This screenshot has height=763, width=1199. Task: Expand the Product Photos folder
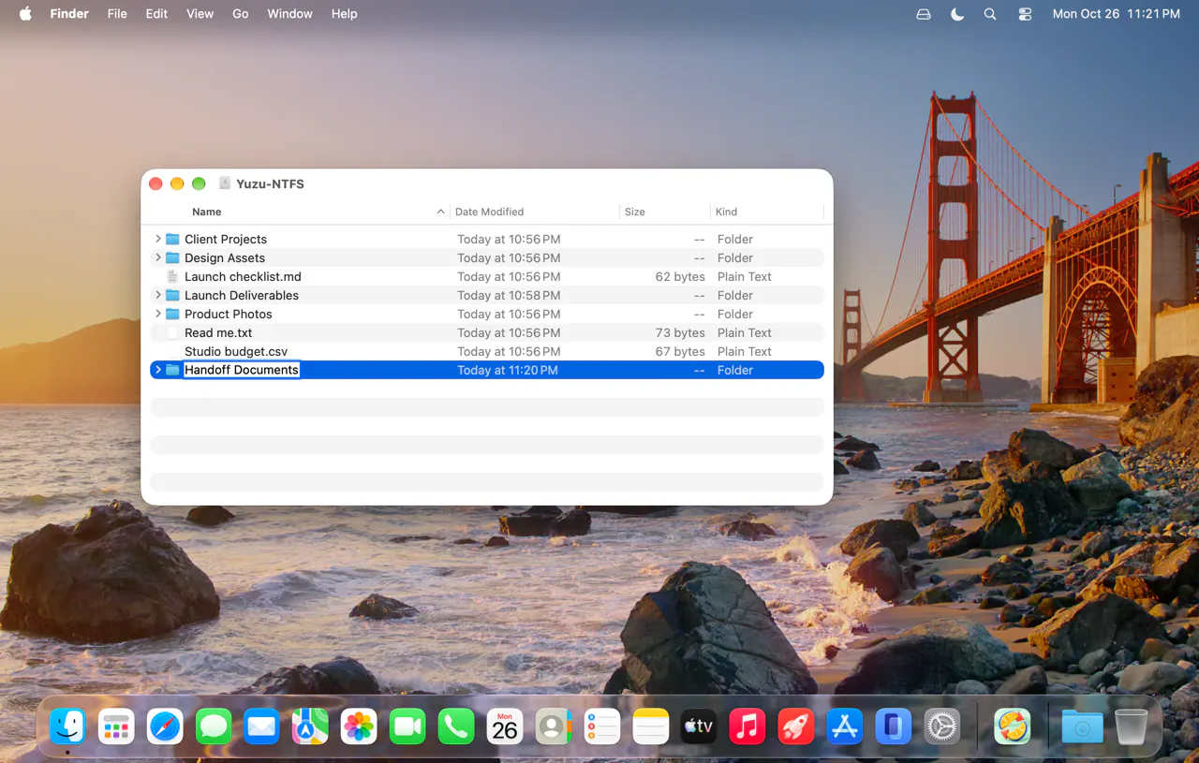[x=157, y=314]
